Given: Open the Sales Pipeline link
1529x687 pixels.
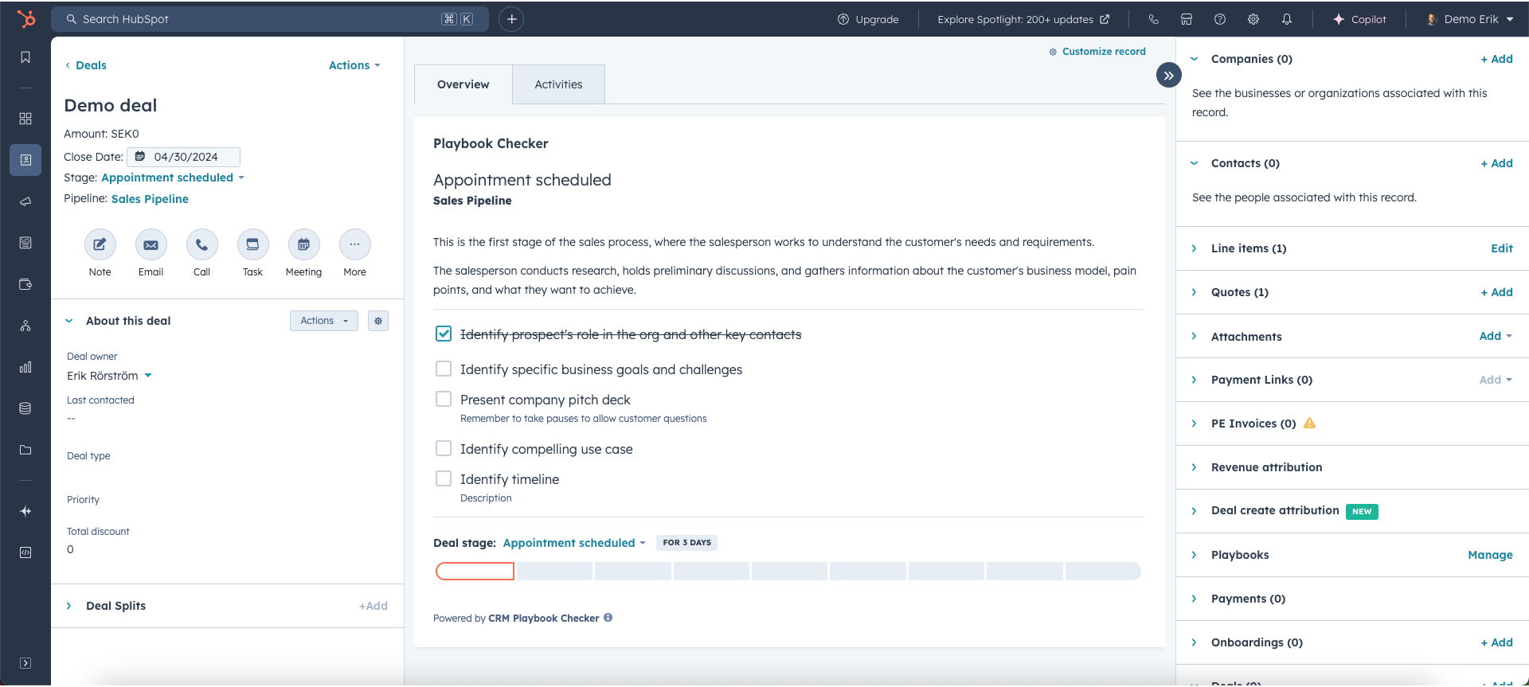Looking at the screenshot, I should [x=150, y=199].
